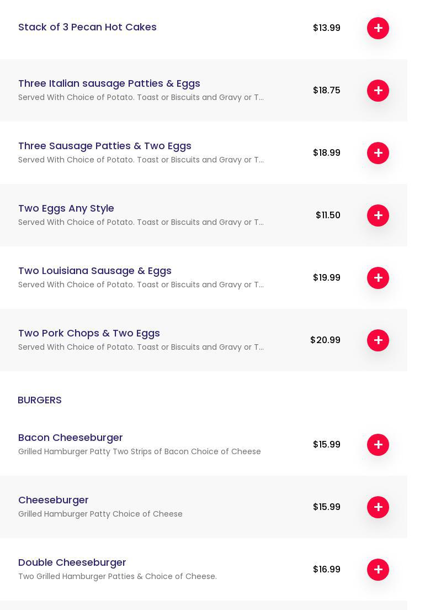The image size is (425, 610).
Task: View Two Pork Chops & Two Eggs details
Action: pyautogui.click(x=89, y=333)
